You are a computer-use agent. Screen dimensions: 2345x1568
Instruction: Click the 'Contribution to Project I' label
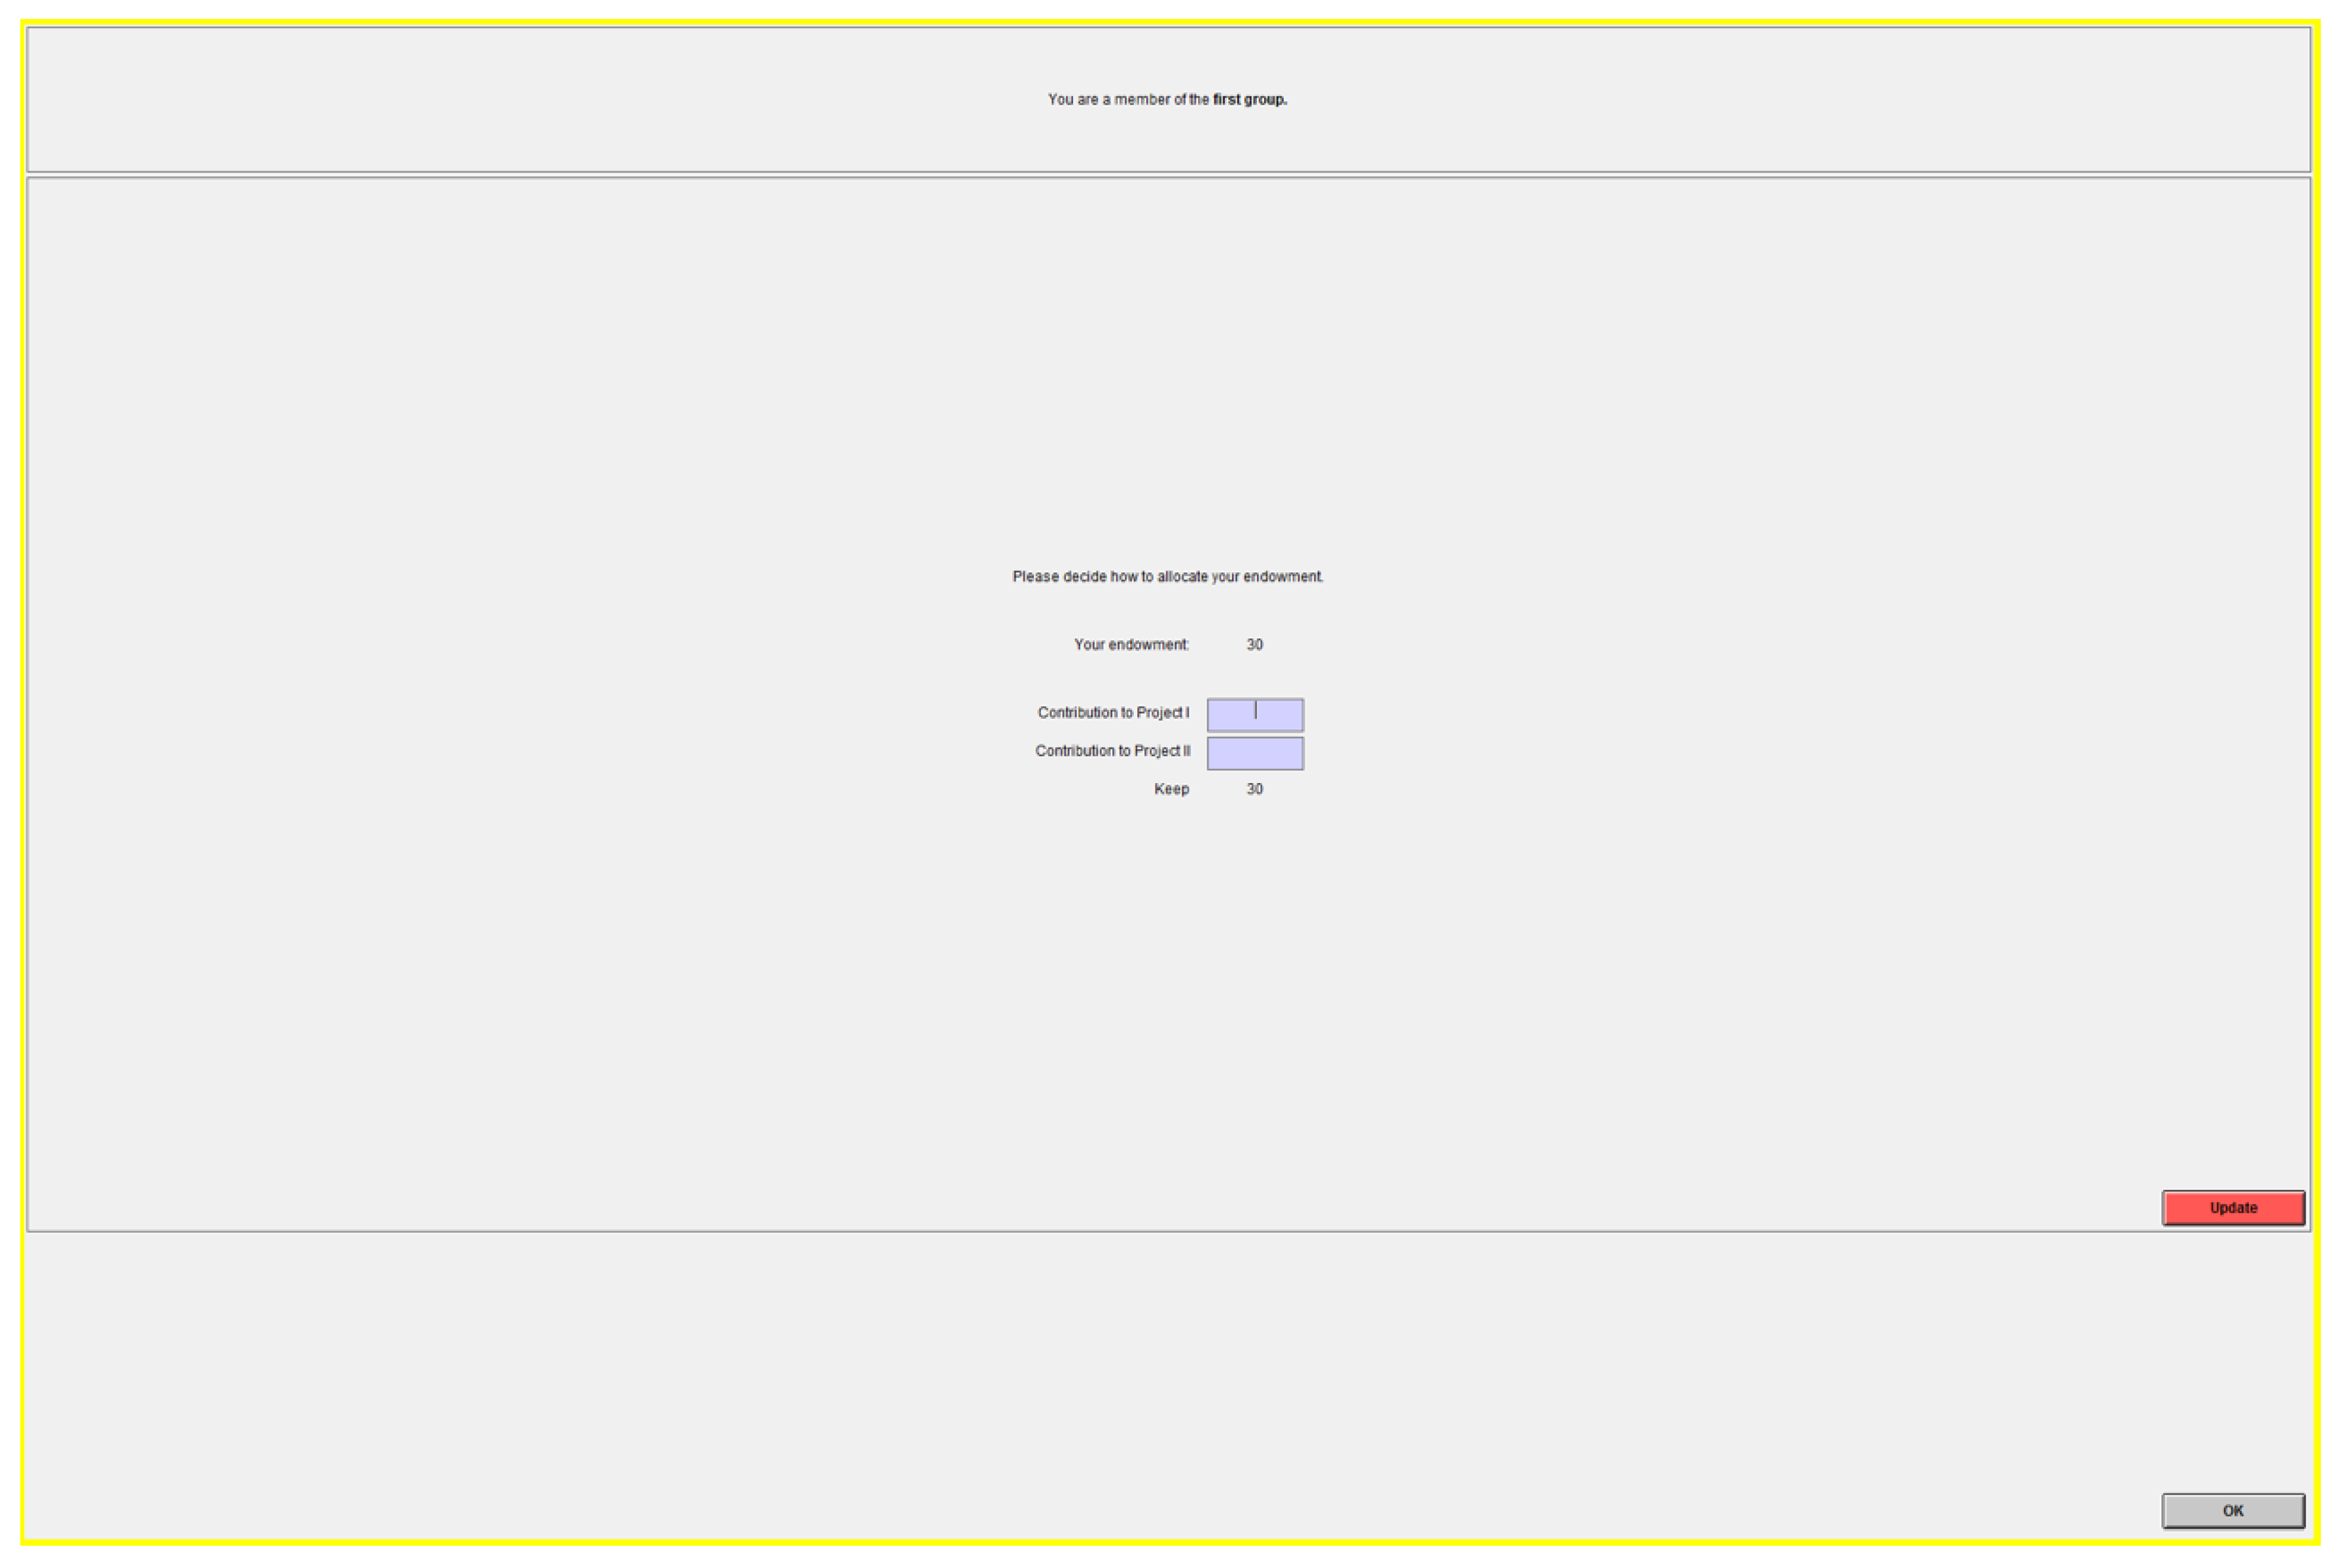point(1112,712)
